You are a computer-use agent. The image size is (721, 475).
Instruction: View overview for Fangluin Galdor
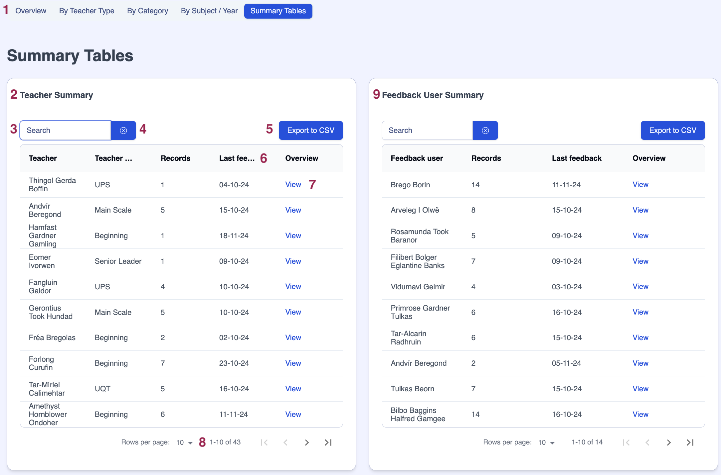[293, 287]
